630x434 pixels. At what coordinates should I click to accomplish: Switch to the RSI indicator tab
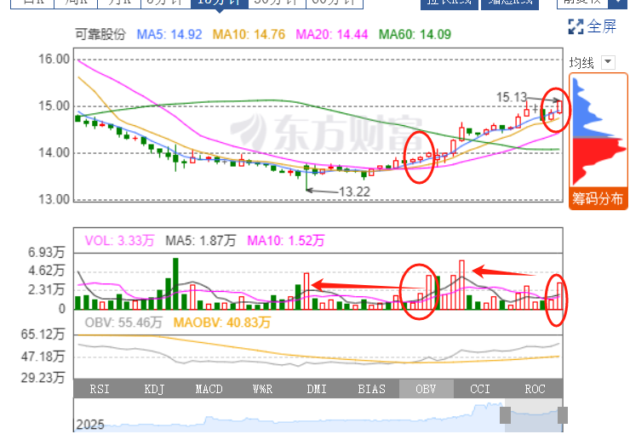pos(100,389)
